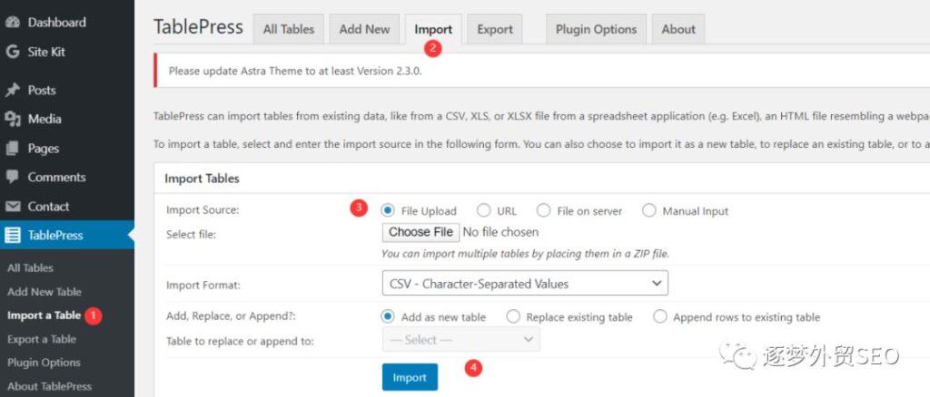The width and height of the screenshot is (930, 397).
Task: Switch to the All Tables tab
Action: (288, 29)
